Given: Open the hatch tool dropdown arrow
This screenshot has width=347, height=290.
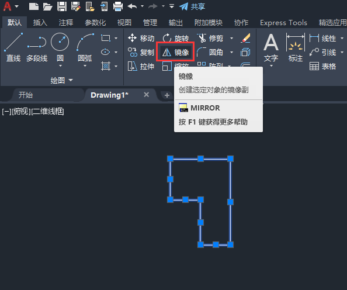Looking at the screenshot, I should click(116, 66).
